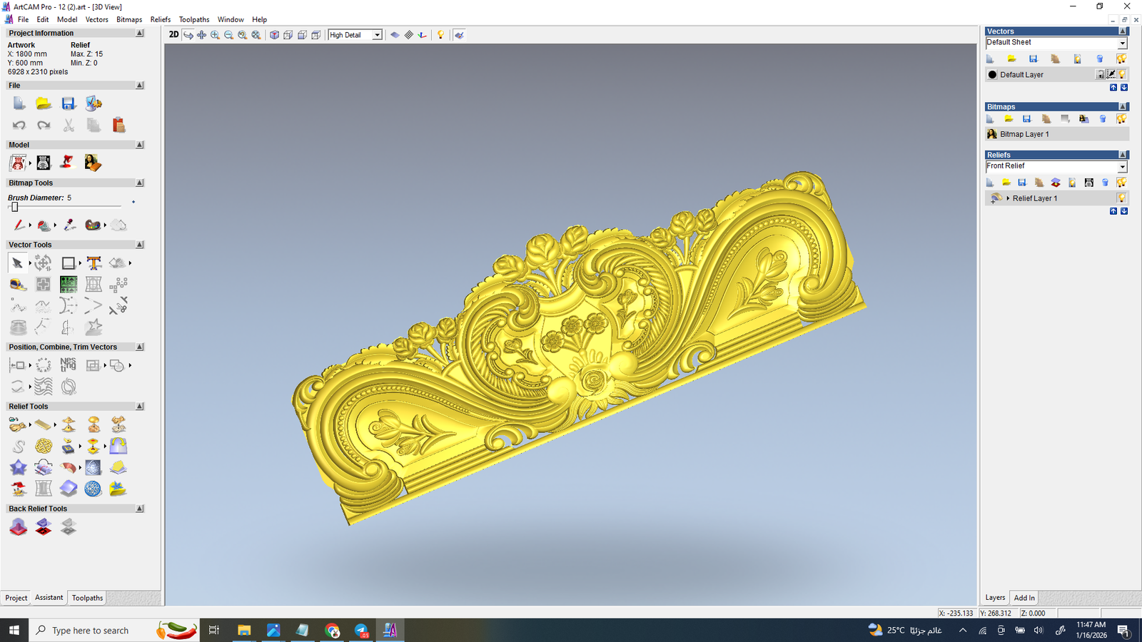Click the Add In tab
Viewport: 1142px width, 642px height.
[x=1024, y=598]
